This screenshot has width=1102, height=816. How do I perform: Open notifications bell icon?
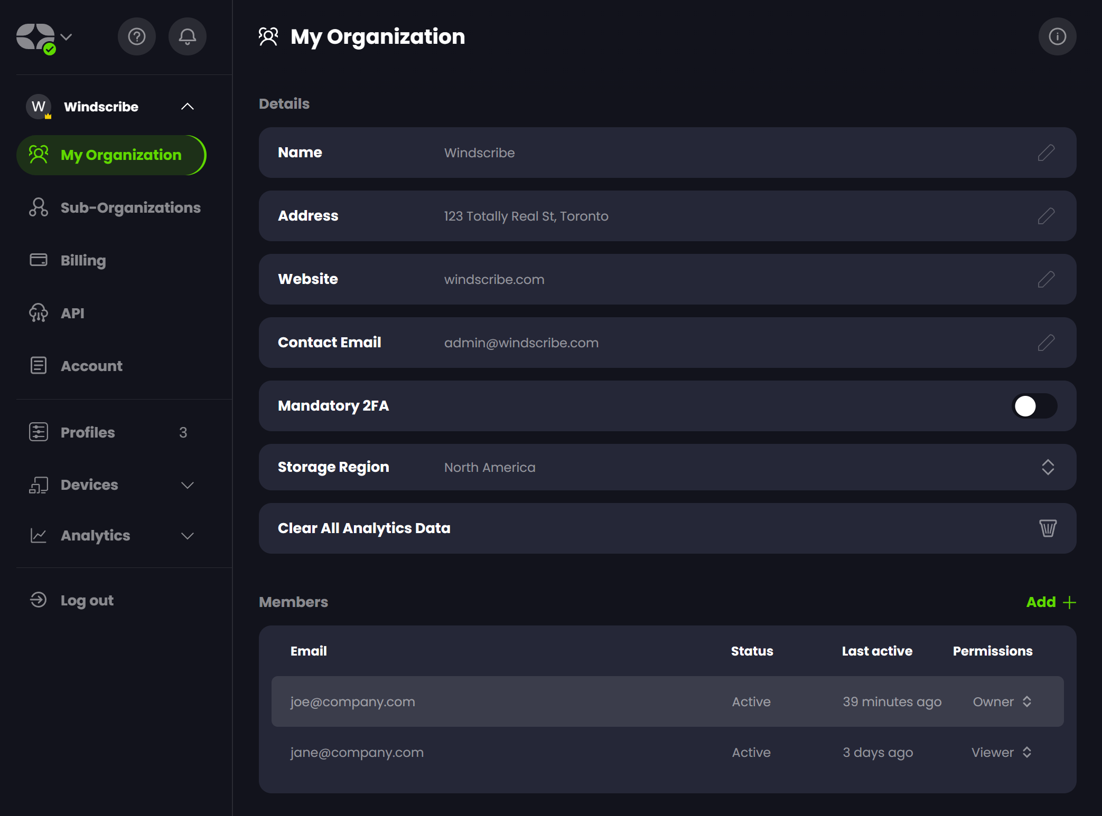187,36
